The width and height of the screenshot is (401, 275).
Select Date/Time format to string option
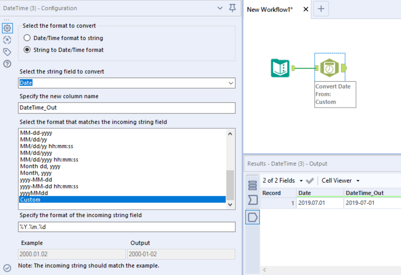(63, 38)
